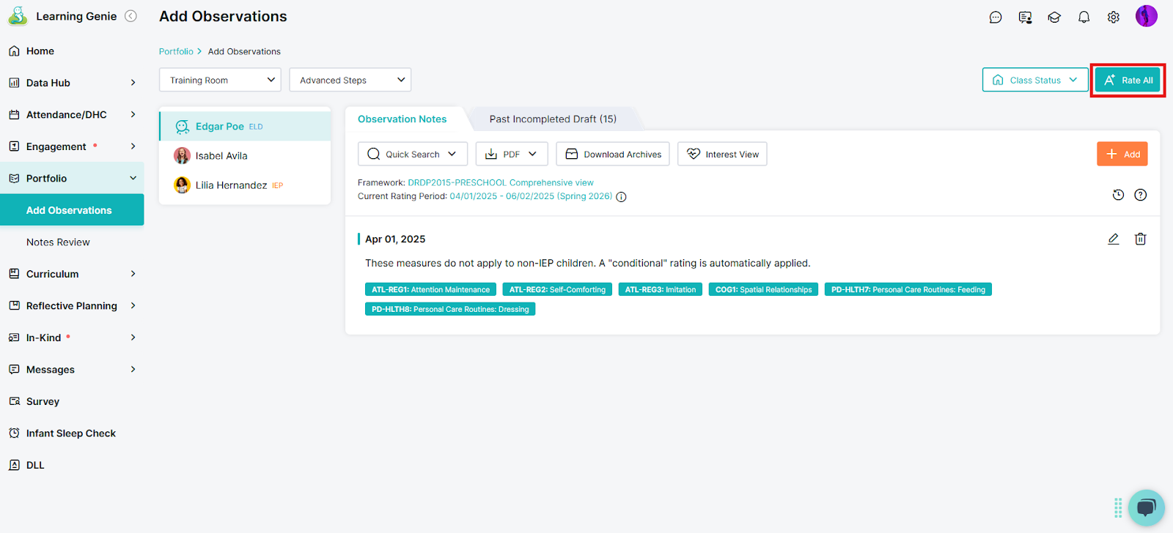This screenshot has height=533, width=1173.
Task: Open the support chat agent icon
Action: tap(1025, 18)
